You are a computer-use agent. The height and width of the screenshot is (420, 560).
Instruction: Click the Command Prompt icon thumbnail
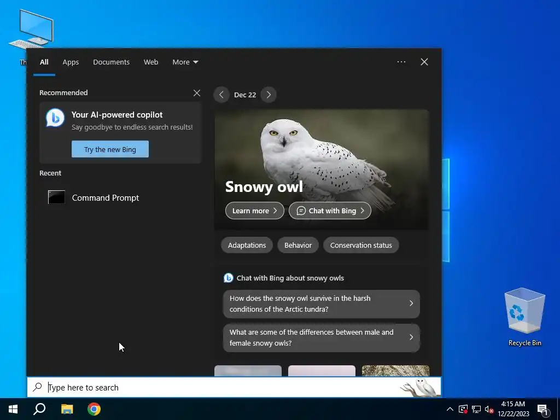coord(56,197)
